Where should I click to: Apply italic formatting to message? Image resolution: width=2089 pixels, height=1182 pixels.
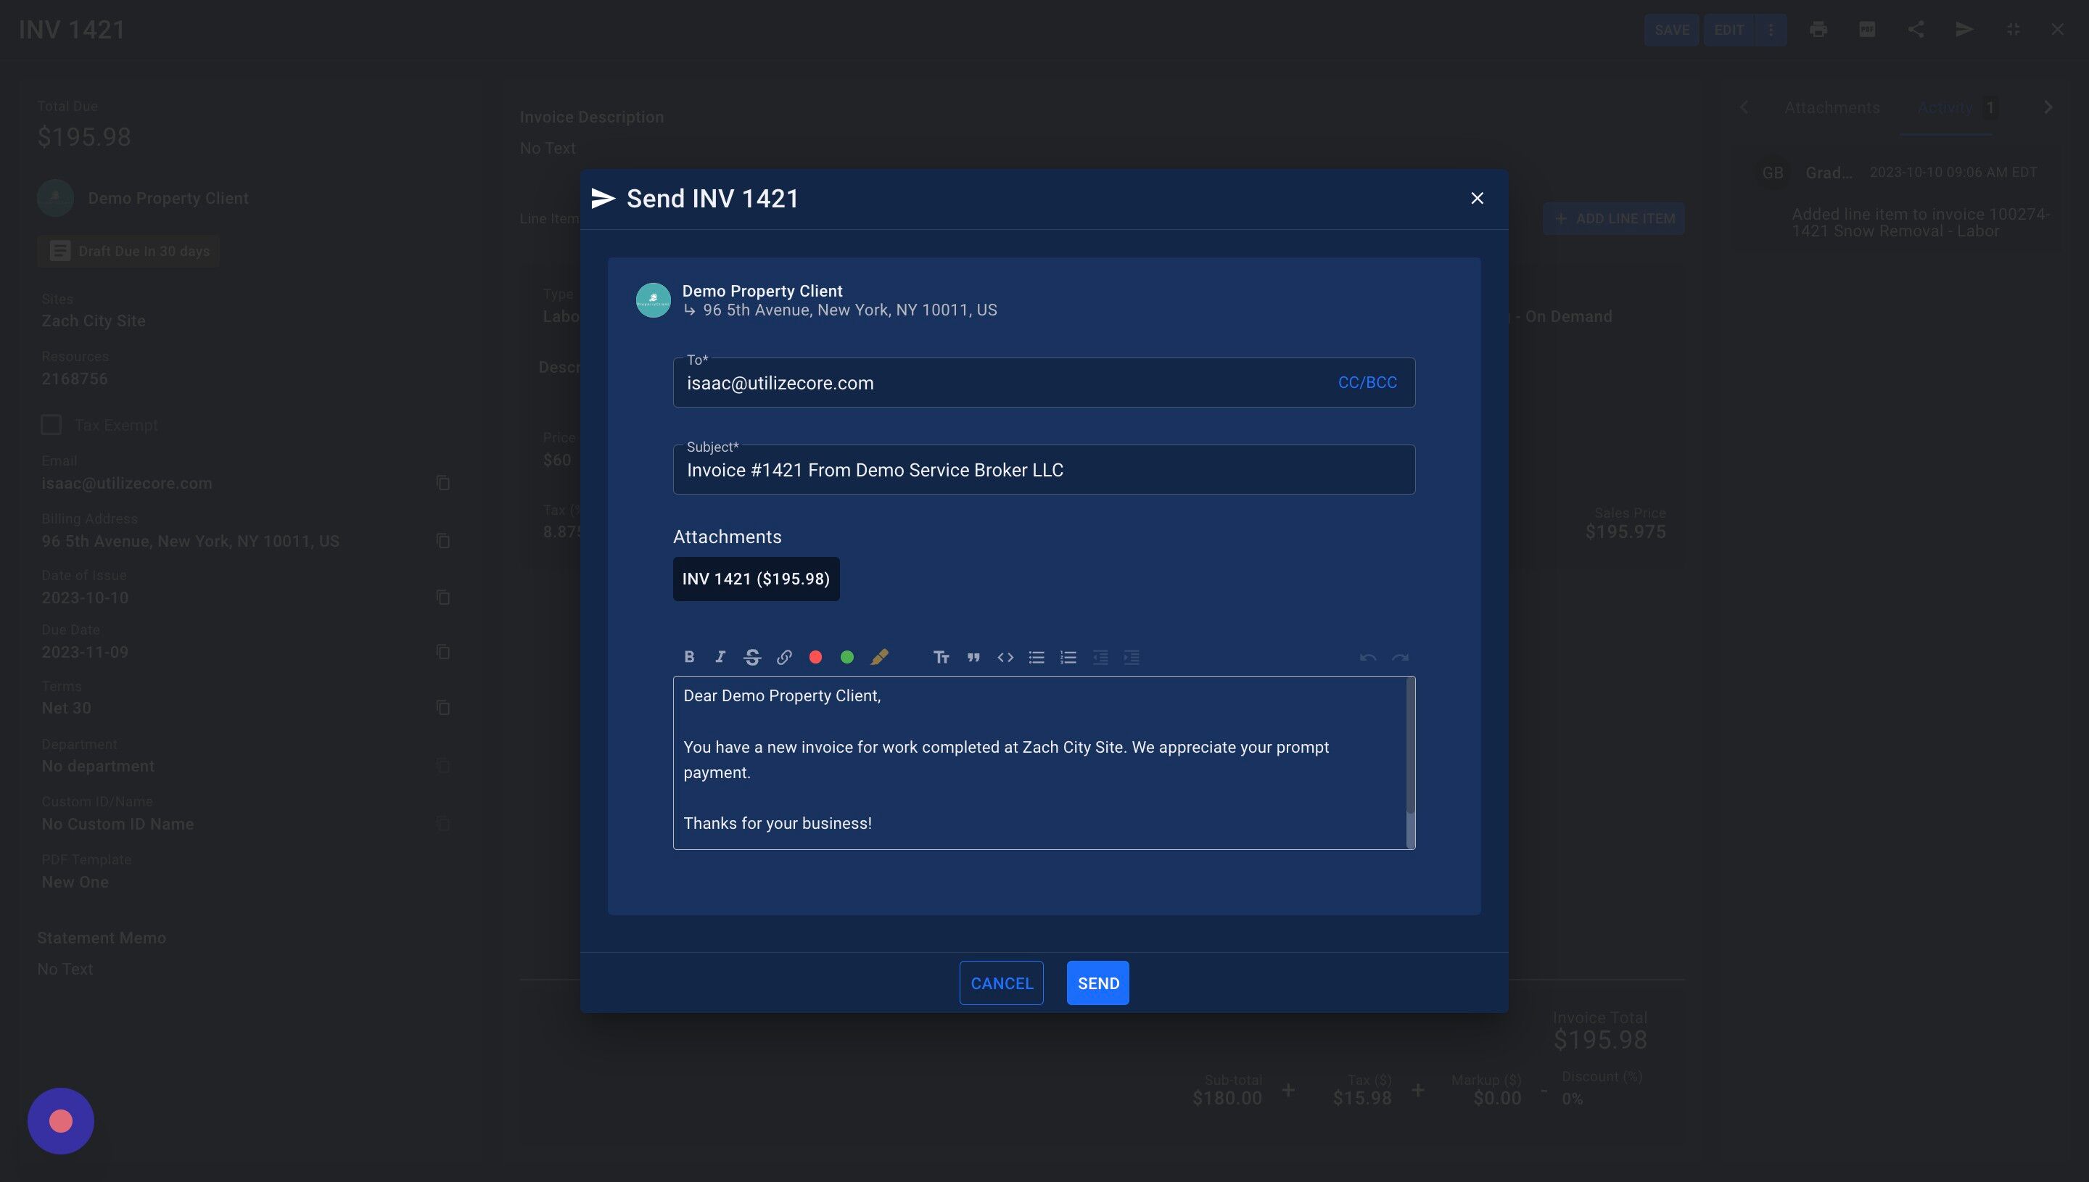(x=720, y=657)
